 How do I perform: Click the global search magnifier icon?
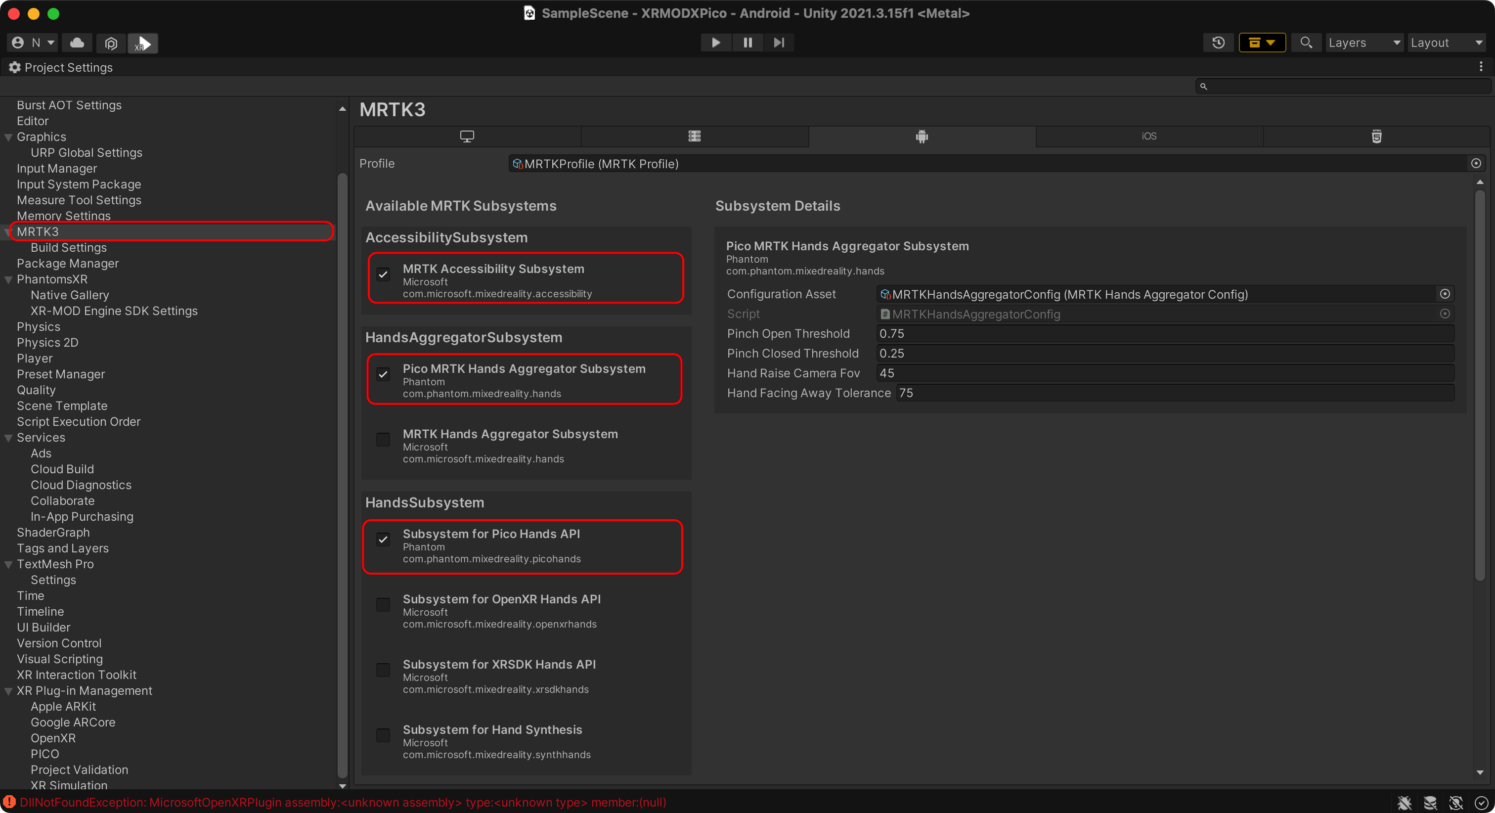(x=1306, y=43)
